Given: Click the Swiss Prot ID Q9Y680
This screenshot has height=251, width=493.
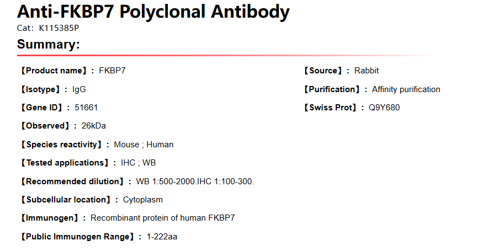Looking at the screenshot, I should (x=384, y=108).
